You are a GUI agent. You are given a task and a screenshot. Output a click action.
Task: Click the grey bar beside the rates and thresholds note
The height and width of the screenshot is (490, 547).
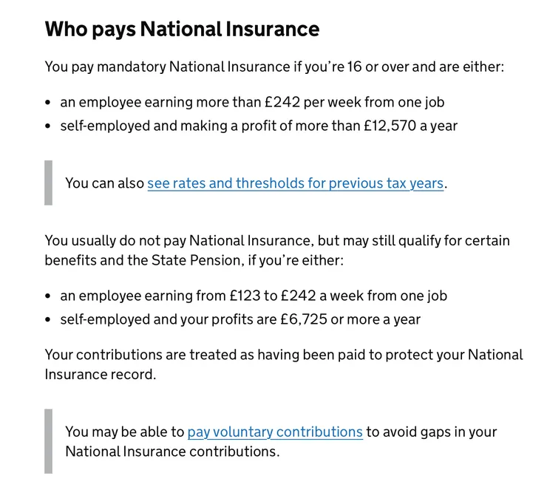[x=49, y=183]
